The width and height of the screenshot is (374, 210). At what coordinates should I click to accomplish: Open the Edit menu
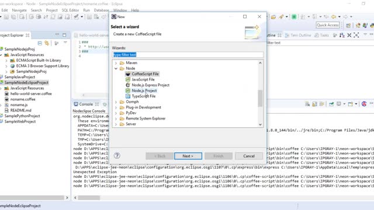click(5, 10)
